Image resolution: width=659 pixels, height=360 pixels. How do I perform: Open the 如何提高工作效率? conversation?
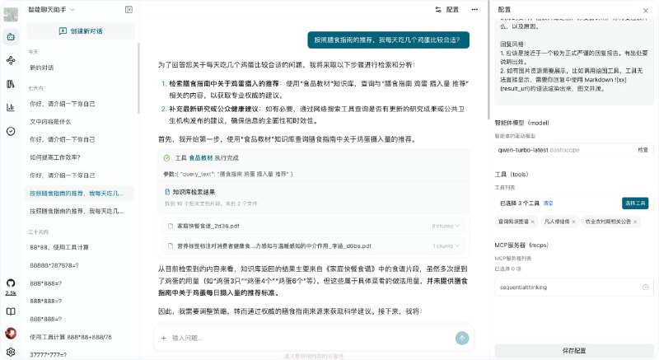[79, 157]
